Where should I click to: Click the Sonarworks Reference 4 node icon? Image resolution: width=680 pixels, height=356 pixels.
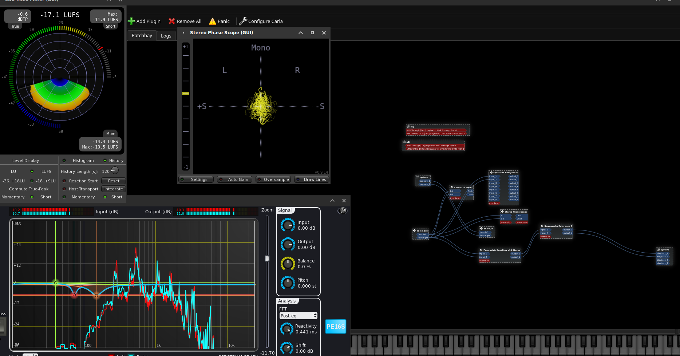[542, 226]
